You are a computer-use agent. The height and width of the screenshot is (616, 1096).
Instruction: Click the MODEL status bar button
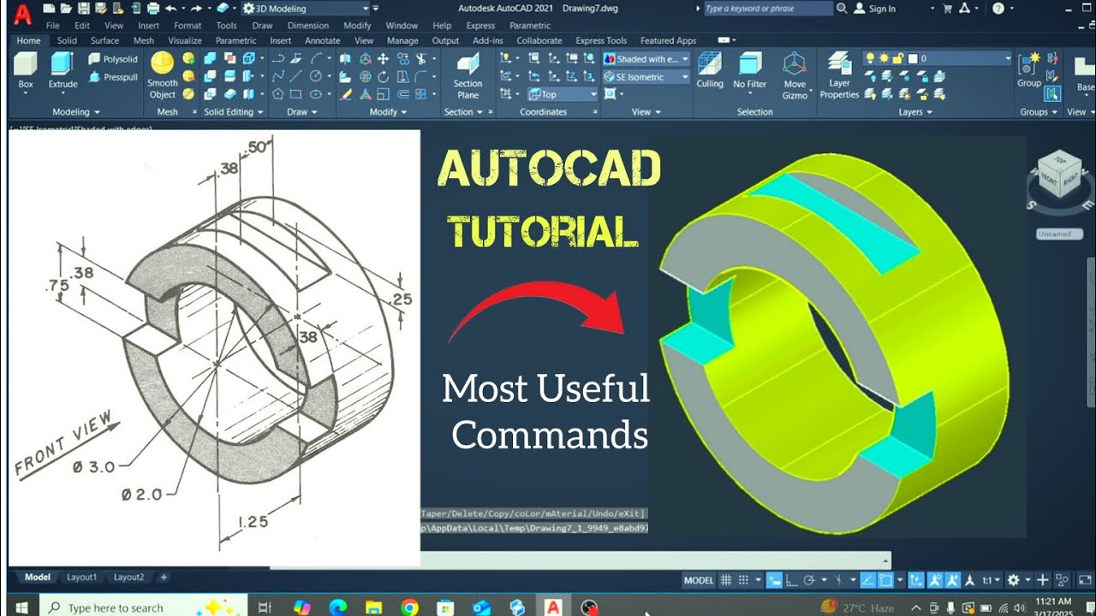(699, 580)
